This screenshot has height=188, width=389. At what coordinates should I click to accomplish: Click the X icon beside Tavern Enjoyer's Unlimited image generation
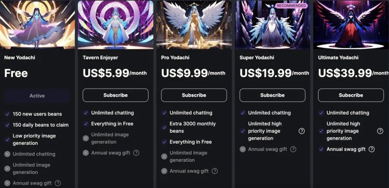pyautogui.click(x=86, y=138)
